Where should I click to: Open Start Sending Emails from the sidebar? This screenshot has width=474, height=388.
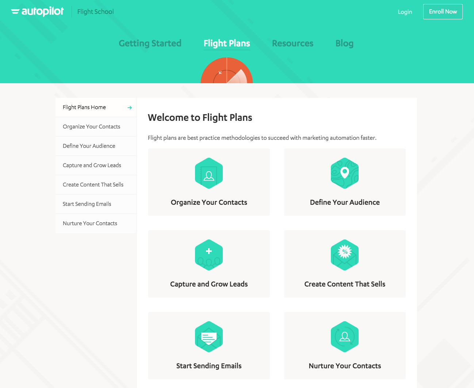[x=87, y=204]
